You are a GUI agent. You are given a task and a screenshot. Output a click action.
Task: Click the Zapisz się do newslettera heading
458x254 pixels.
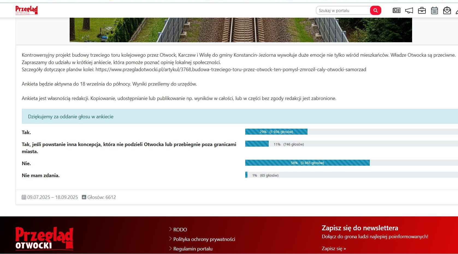pyautogui.click(x=360, y=228)
